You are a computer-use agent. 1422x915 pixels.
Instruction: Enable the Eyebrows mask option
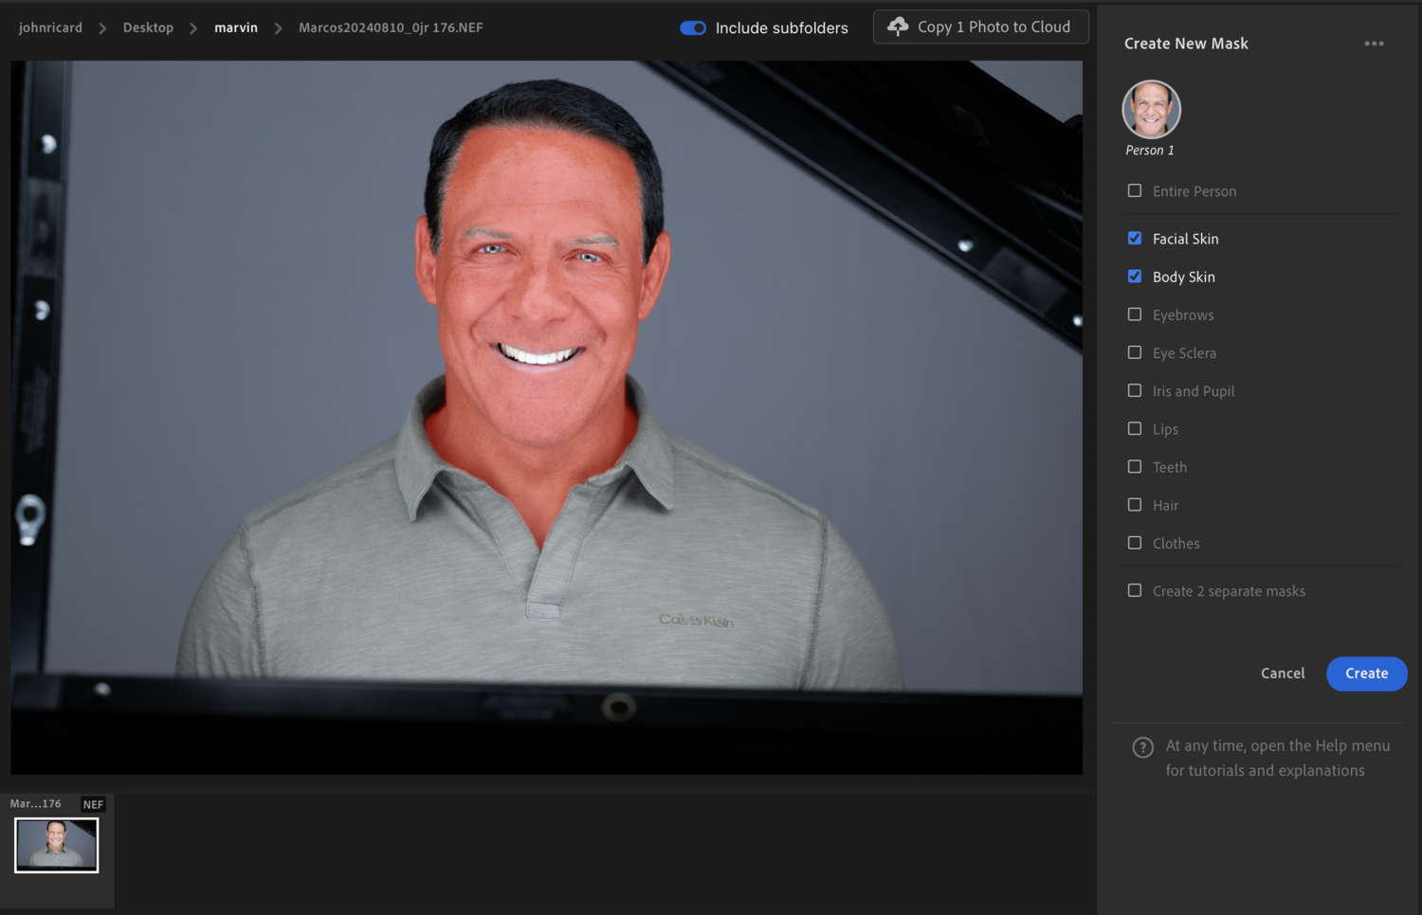click(1134, 314)
